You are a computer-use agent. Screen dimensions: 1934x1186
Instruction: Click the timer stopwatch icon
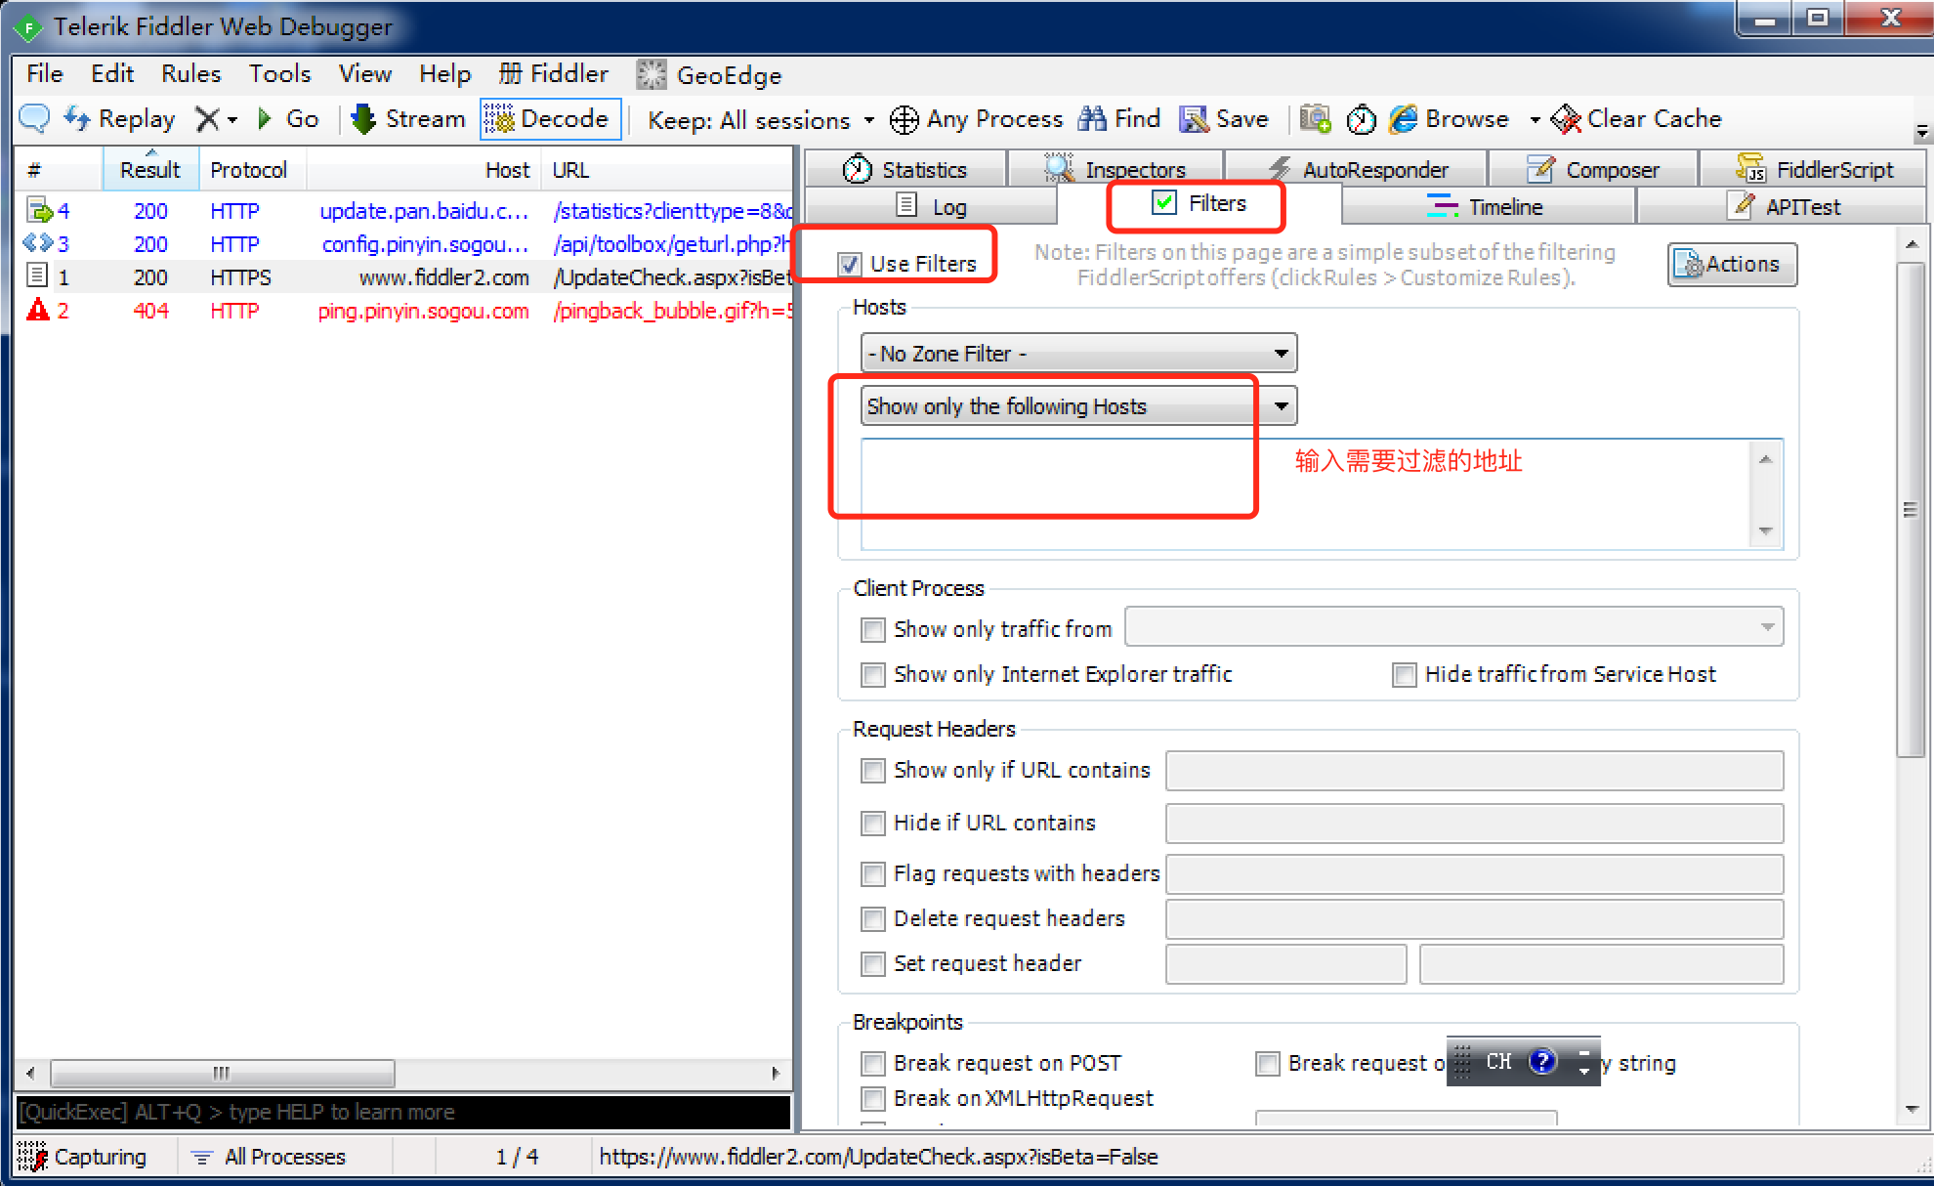tap(1361, 119)
